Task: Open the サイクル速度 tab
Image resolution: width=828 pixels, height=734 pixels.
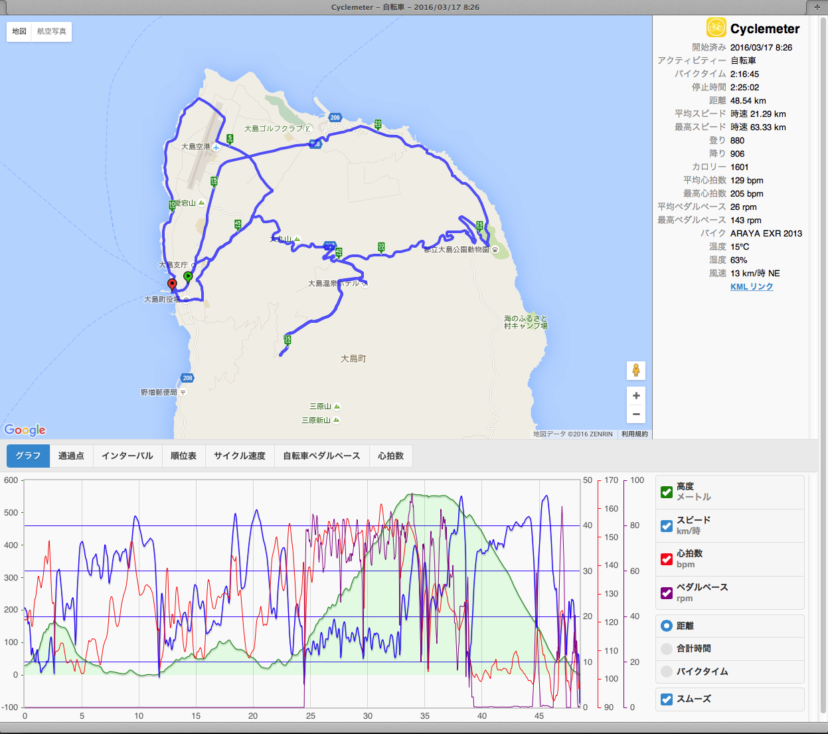Action: click(240, 456)
